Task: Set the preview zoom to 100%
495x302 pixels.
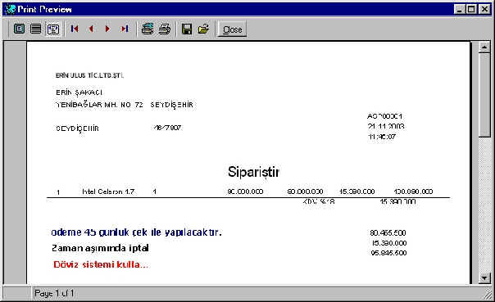Action: (36, 29)
